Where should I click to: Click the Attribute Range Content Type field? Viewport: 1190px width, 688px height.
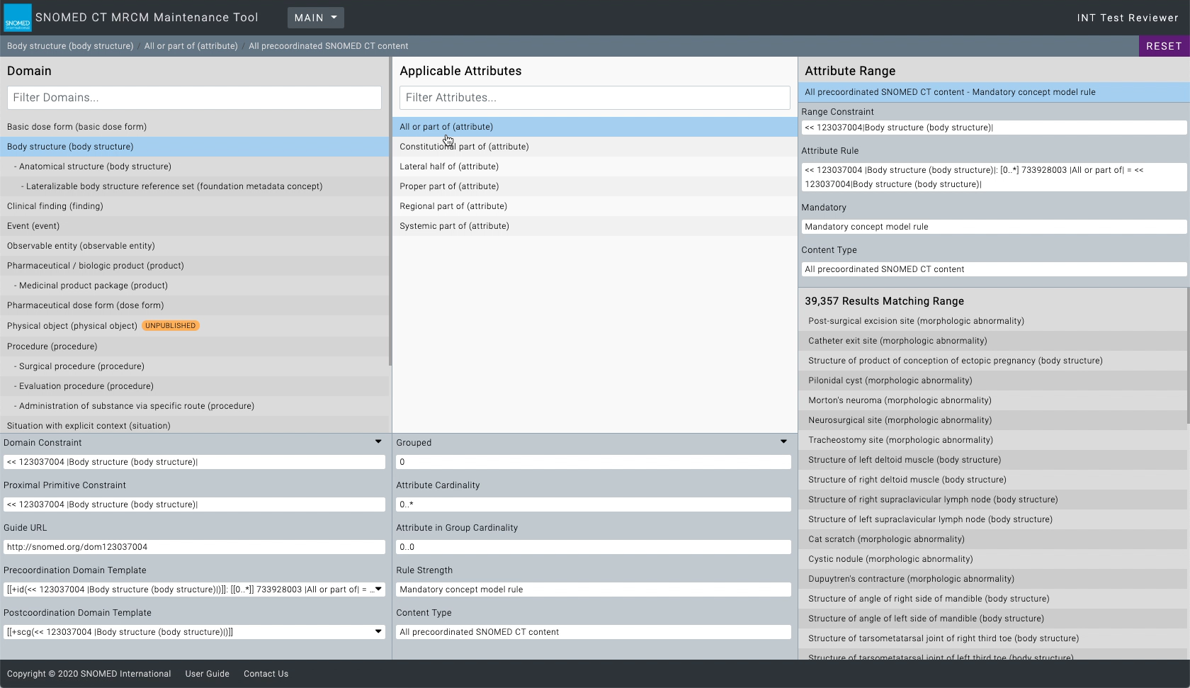(994, 269)
